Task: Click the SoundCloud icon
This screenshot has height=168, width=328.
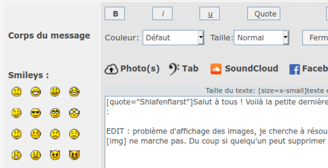Action: tap(216, 69)
